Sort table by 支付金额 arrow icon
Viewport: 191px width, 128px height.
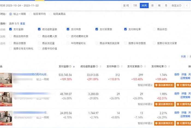coord(74,66)
